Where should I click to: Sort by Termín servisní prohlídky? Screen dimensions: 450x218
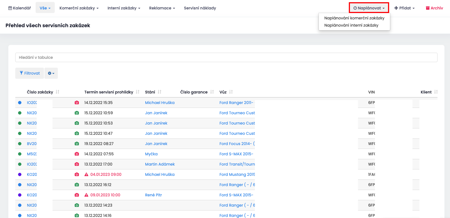(x=112, y=92)
